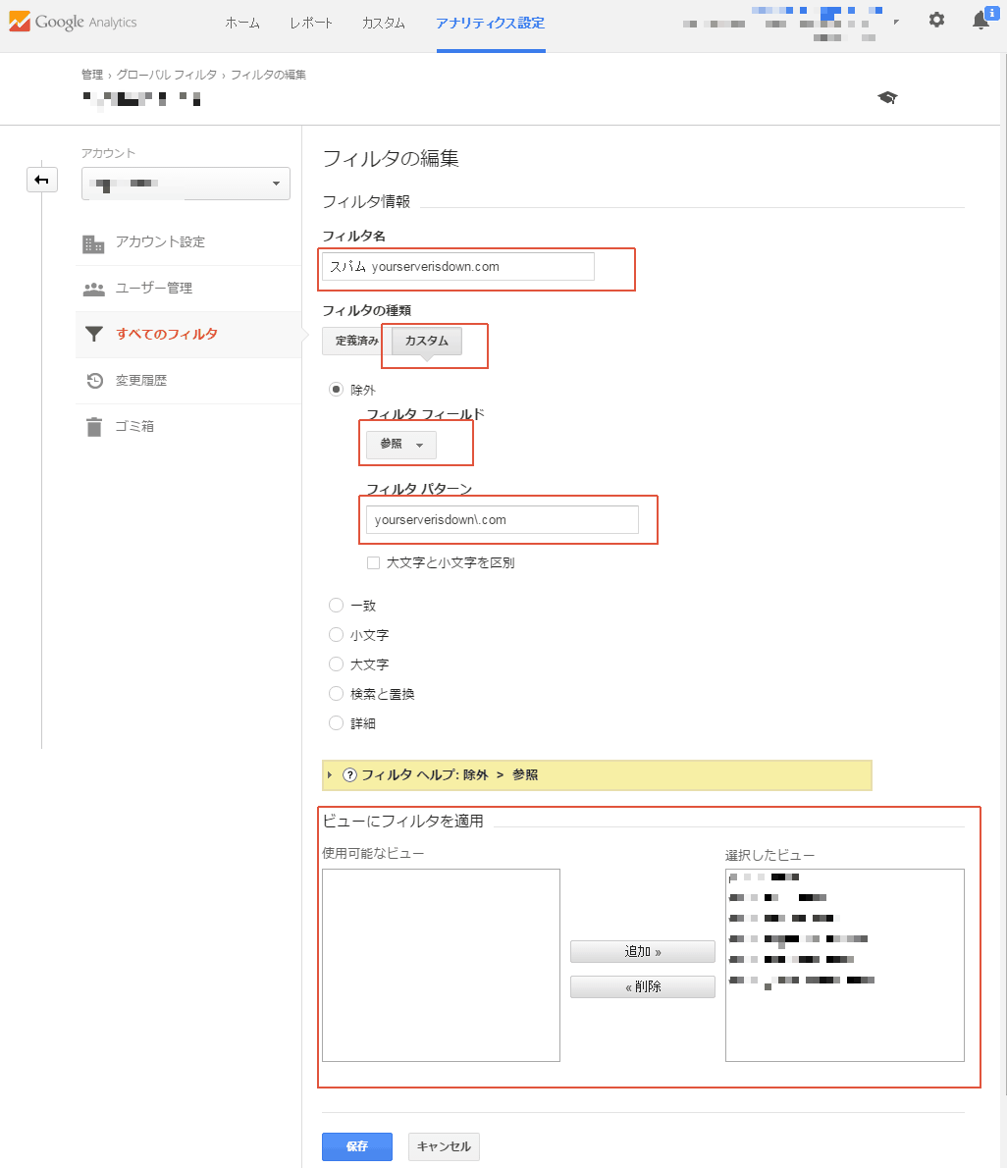This screenshot has height=1168, width=1007.
Task: Click the ユーザー管理 people icon
Action: [x=93, y=289]
